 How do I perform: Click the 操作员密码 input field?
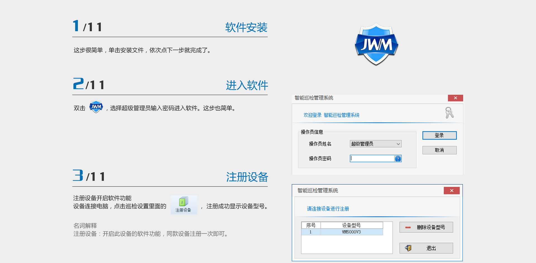pos(372,159)
